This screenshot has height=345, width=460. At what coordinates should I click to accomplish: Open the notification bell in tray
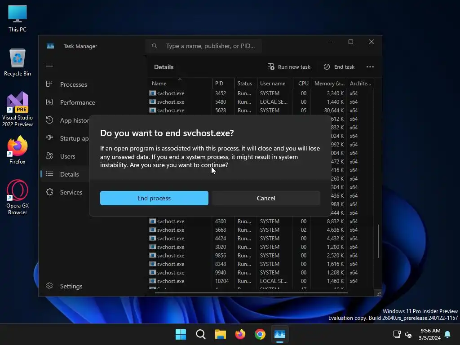[x=447, y=334]
